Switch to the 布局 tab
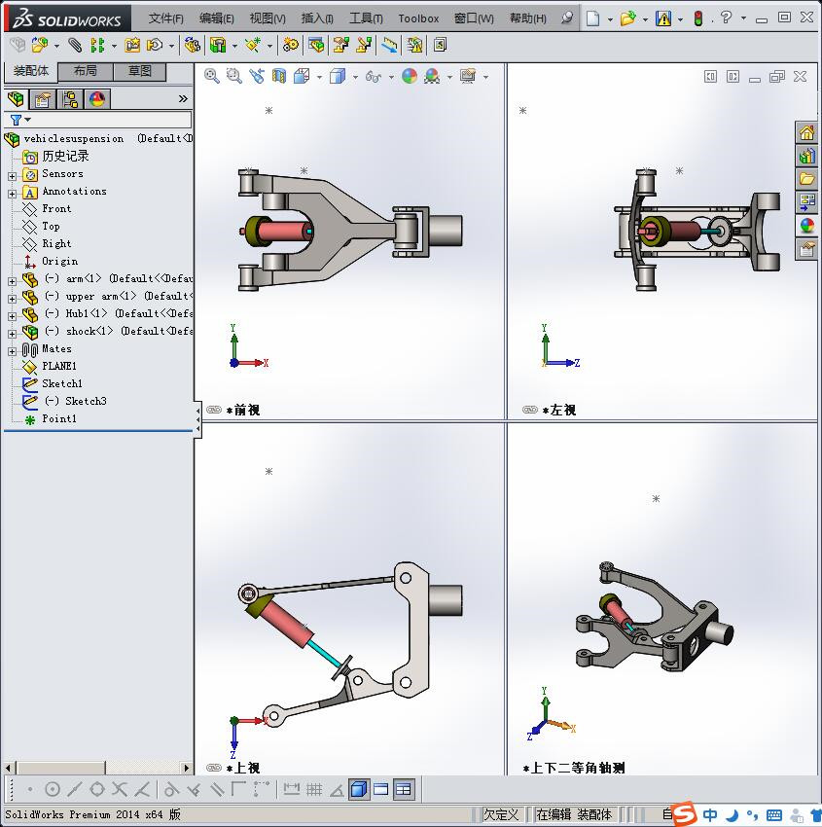The width and height of the screenshot is (822, 827). pos(85,71)
